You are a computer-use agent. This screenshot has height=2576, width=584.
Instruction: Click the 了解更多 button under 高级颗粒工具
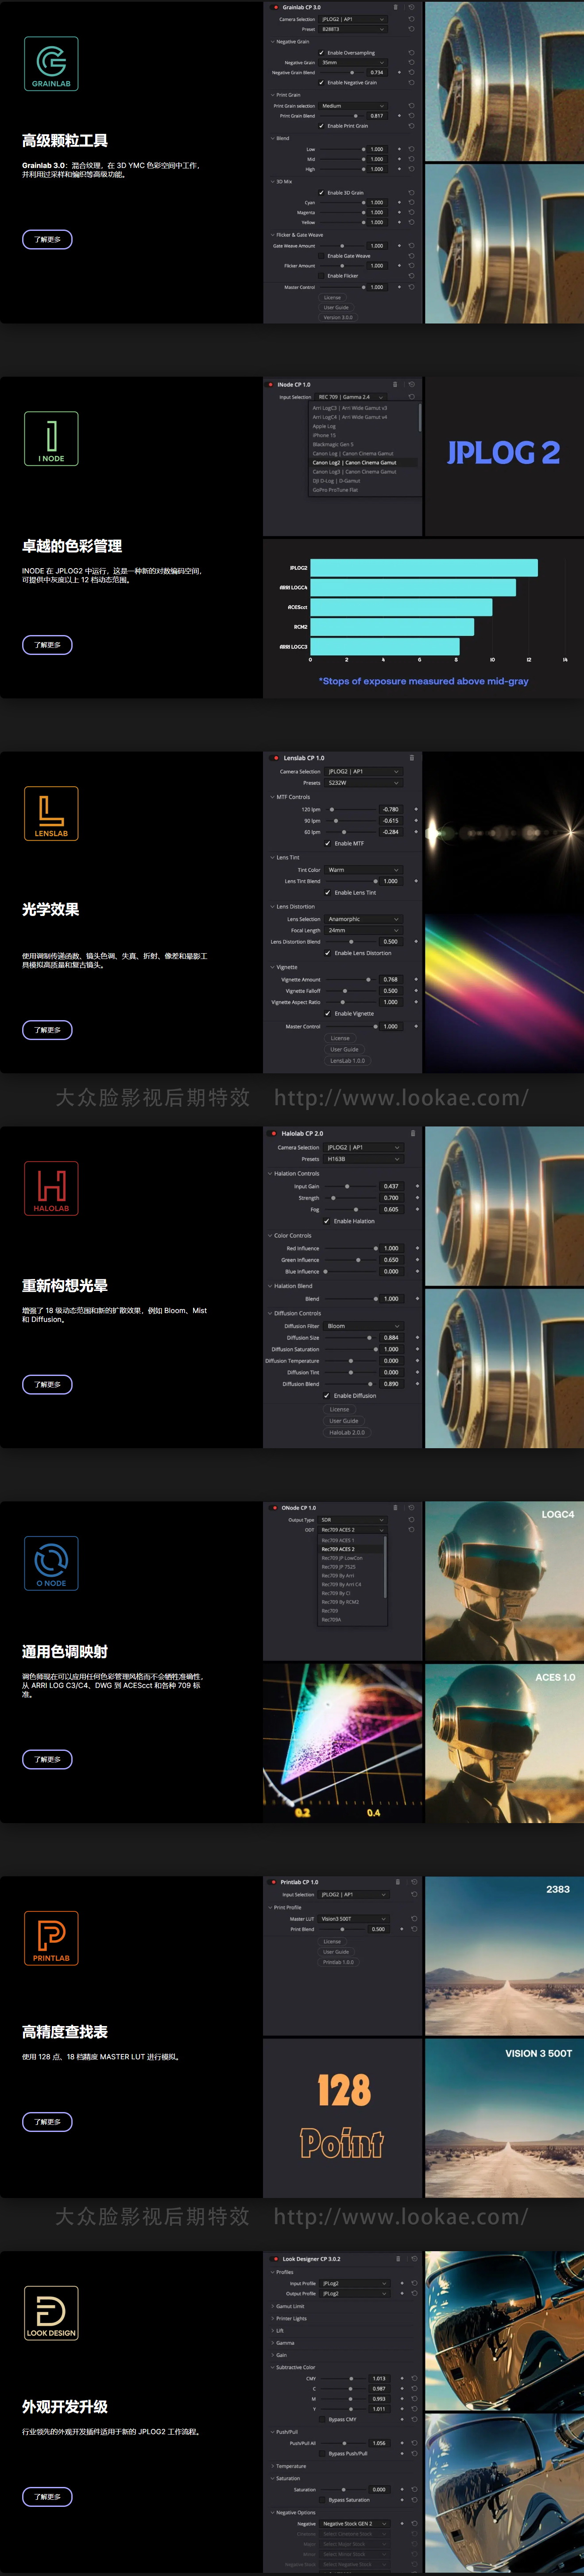[47, 239]
